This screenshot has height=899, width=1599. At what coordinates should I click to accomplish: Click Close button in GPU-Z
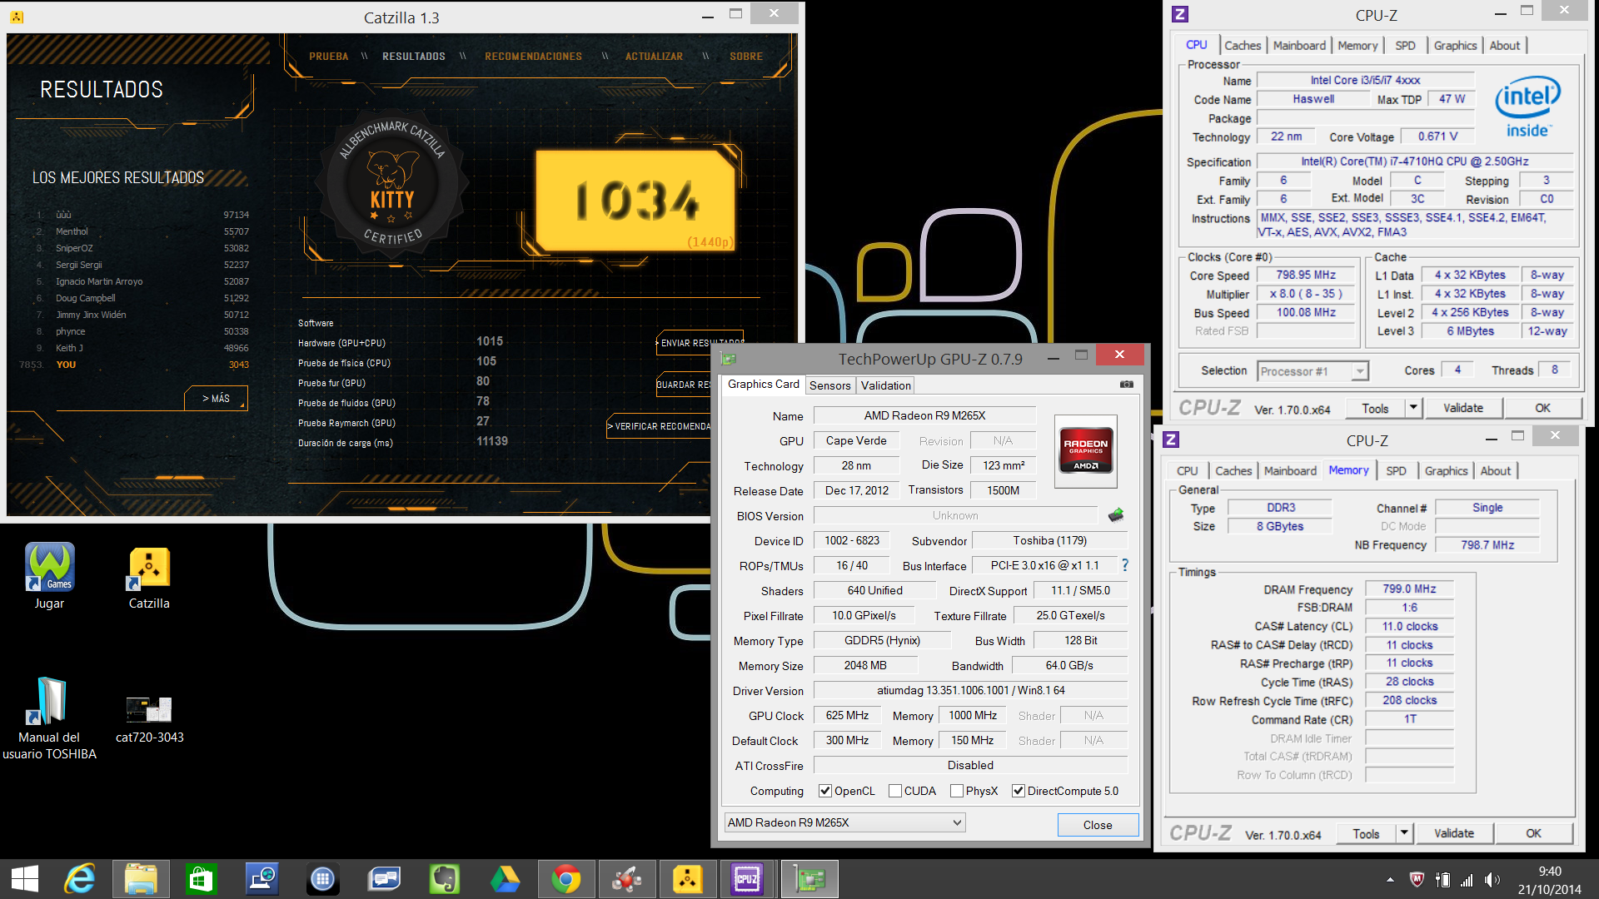pos(1097,825)
